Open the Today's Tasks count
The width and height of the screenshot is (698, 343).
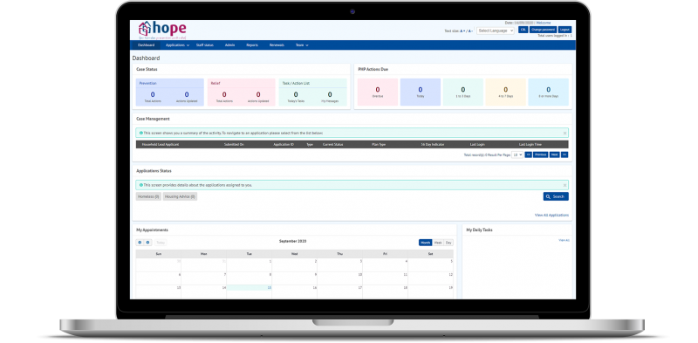296,96
